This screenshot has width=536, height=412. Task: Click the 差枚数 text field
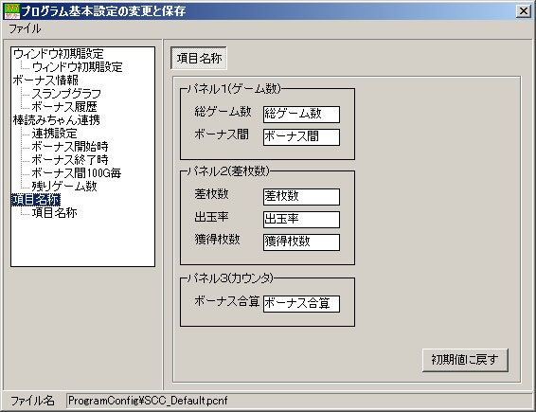coord(301,197)
